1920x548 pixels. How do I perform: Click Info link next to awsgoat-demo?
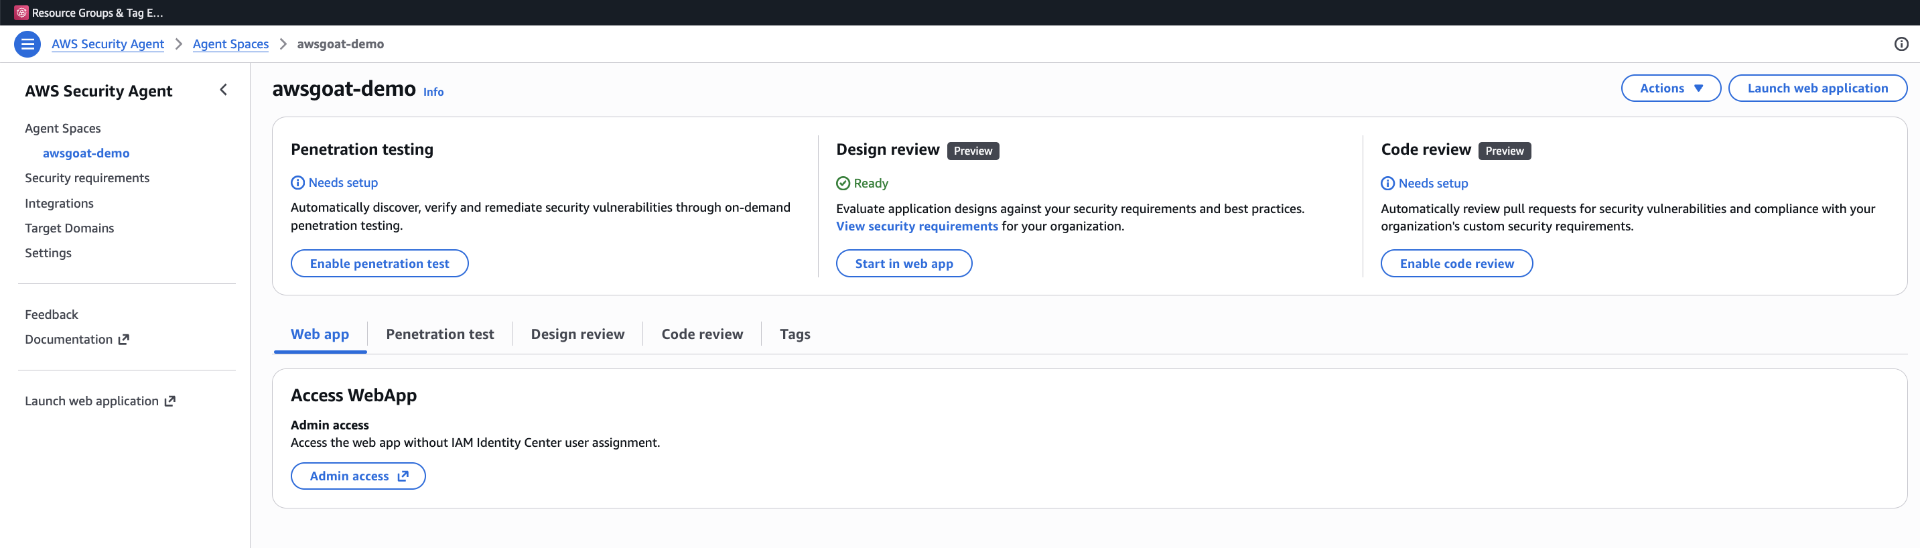click(x=433, y=92)
